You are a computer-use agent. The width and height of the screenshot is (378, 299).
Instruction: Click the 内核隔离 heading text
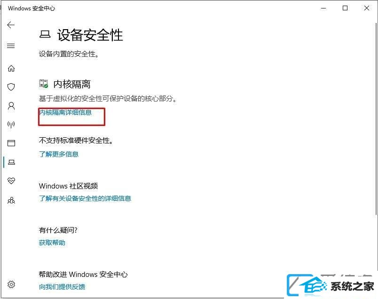tap(72, 84)
